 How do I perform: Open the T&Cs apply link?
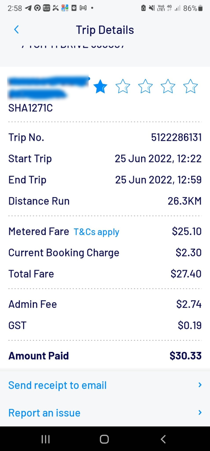96,232
